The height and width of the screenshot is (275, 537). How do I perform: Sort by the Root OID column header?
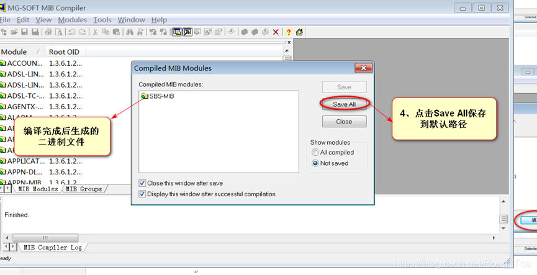tap(65, 52)
